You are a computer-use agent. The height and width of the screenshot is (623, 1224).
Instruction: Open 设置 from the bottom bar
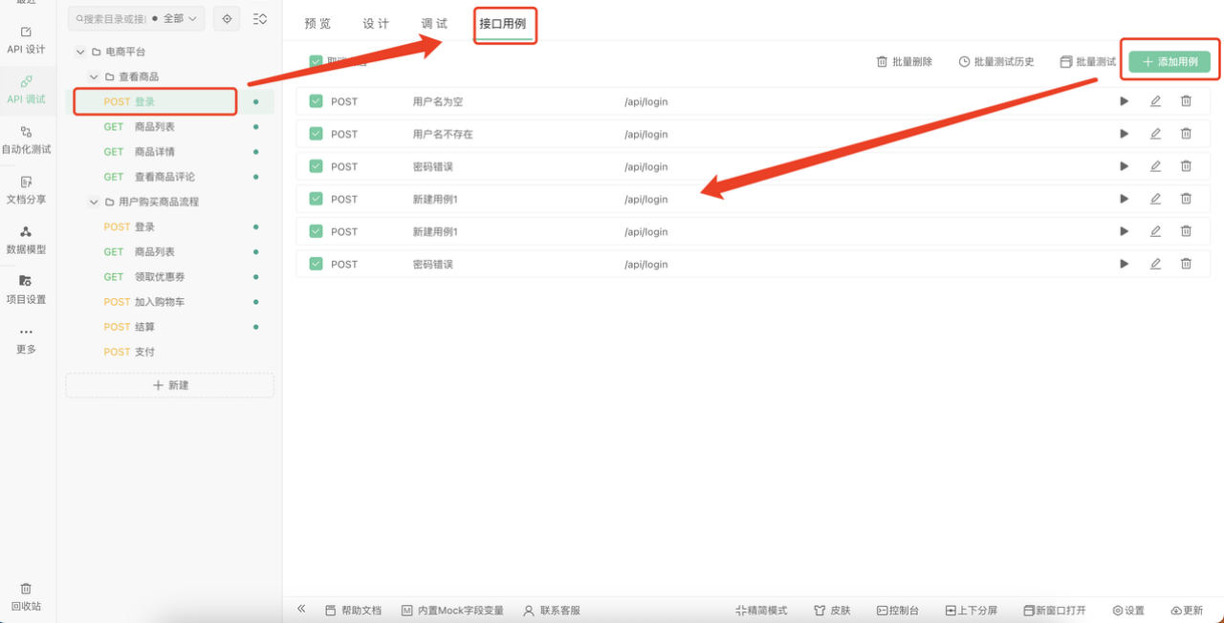[1128, 610]
